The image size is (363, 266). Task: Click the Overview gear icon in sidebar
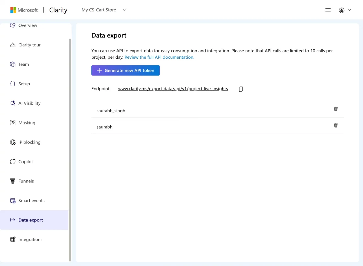point(12,25)
